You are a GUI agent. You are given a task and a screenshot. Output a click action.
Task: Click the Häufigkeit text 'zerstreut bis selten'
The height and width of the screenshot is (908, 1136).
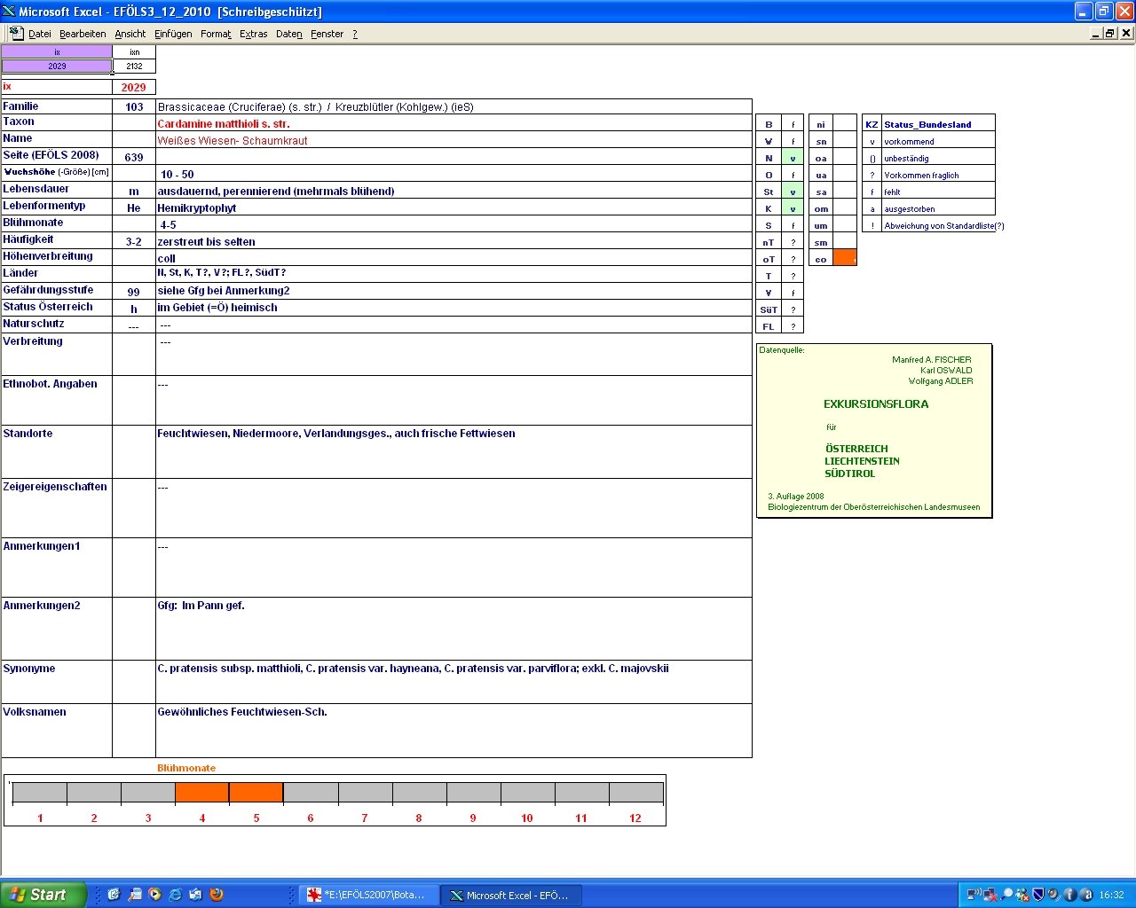[x=206, y=241]
